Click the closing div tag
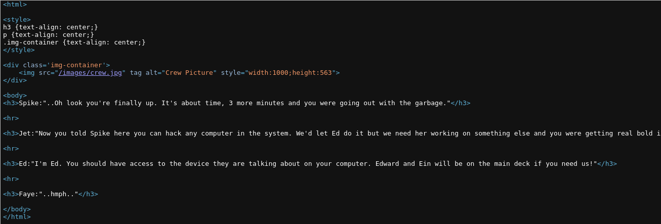661x224 pixels. pyautogui.click(x=15, y=80)
